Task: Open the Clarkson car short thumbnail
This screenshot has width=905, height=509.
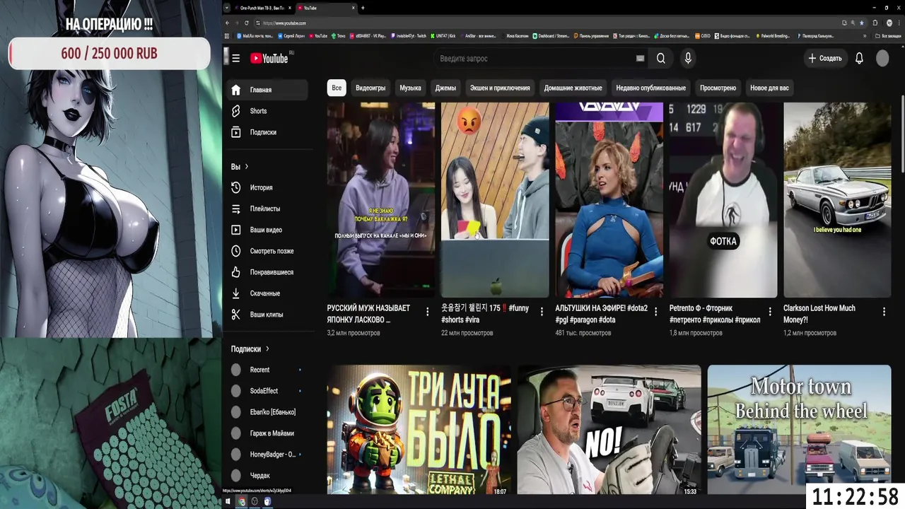Action: pyautogui.click(x=837, y=200)
